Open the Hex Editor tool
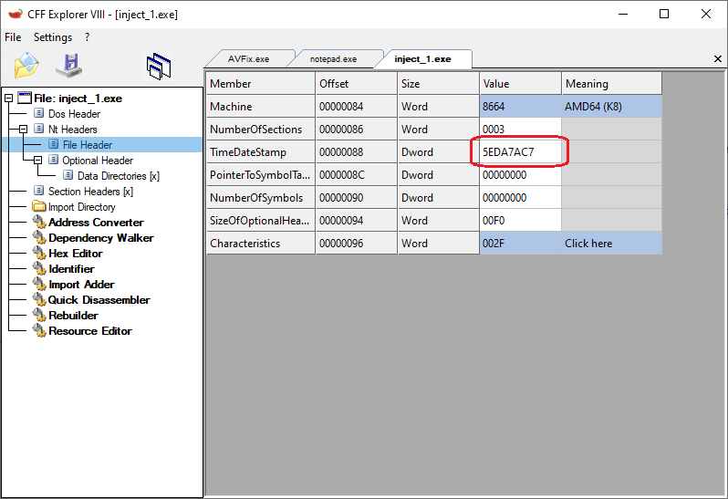The height and width of the screenshot is (499, 728). tap(76, 254)
